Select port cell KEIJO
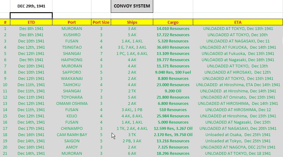The width and height of the screenshot is (283, 157). coord(72,116)
